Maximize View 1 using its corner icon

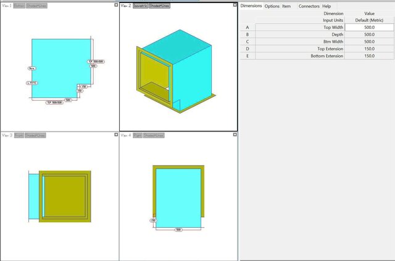click(x=115, y=5)
